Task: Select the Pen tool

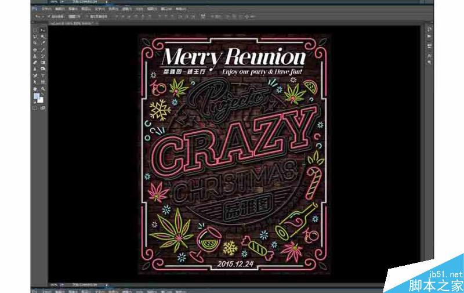Action: coord(35,75)
